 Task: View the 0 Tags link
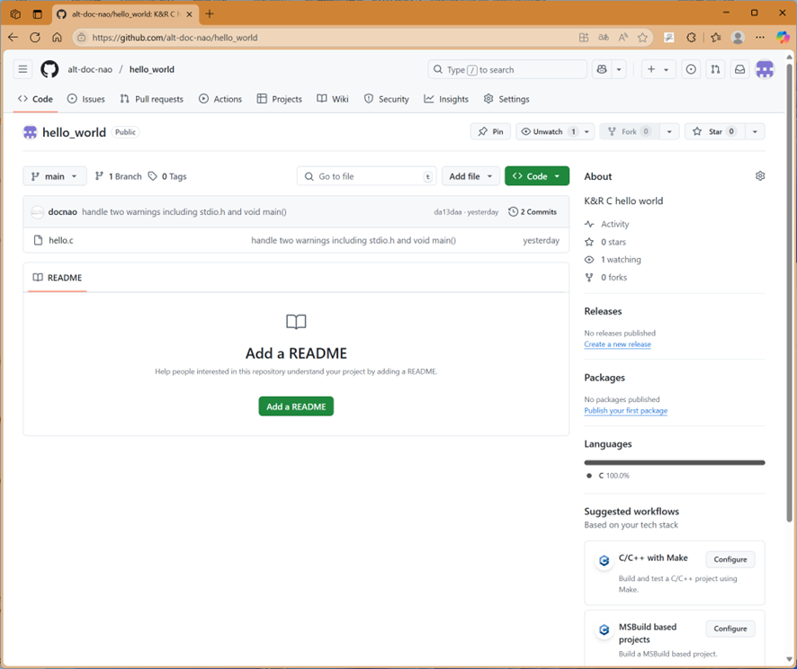point(167,176)
